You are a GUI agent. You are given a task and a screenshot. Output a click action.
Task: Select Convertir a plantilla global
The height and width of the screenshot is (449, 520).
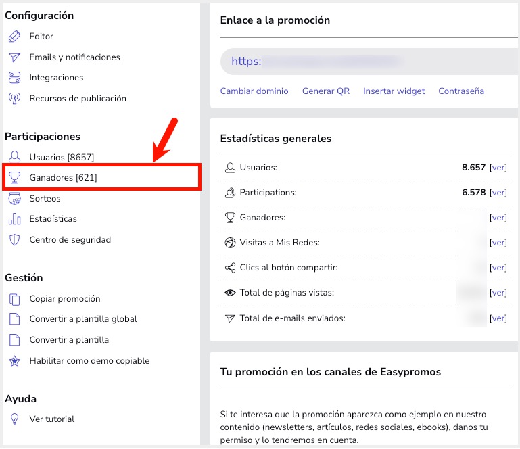pyautogui.click(x=83, y=319)
